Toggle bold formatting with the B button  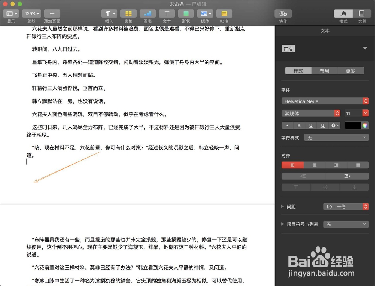299,125
